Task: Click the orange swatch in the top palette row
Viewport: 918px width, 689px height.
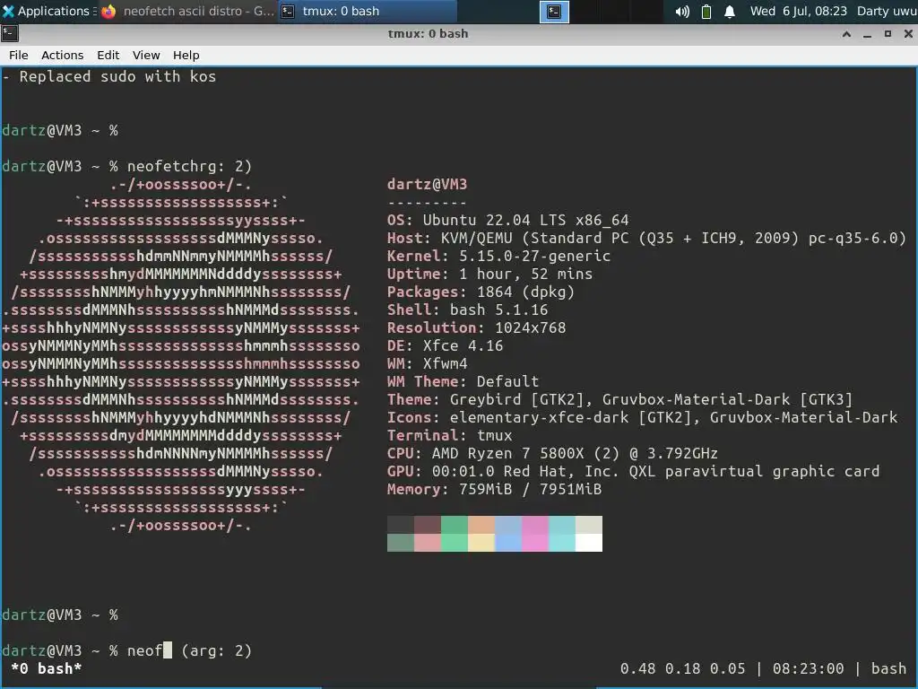Action: [481, 524]
